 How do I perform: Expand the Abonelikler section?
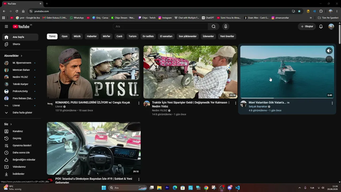[13, 56]
